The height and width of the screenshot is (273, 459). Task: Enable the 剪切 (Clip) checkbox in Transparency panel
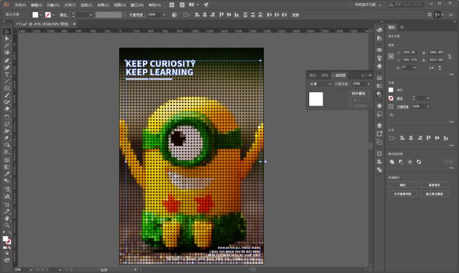[x=350, y=100]
